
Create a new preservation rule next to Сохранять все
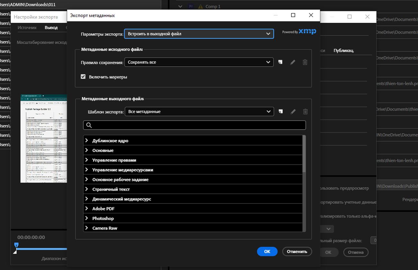280,62
